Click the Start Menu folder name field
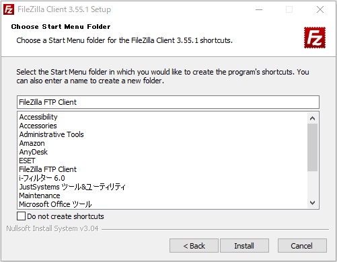This screenshot has height=262, width=337. point(168,102)
